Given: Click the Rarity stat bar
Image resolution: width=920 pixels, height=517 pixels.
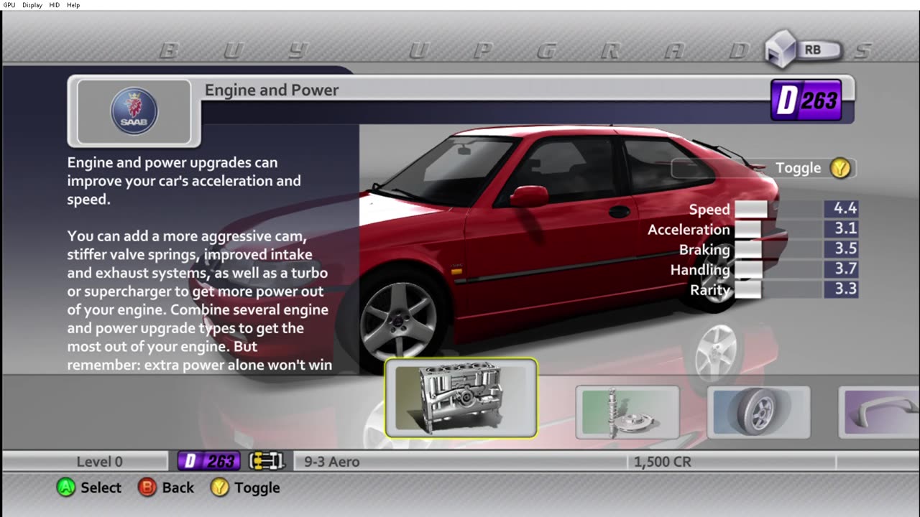Looking at the screenshot, I should [778, 289].
